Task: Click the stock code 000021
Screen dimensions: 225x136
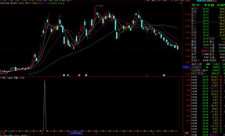Action: pos(210,1)
